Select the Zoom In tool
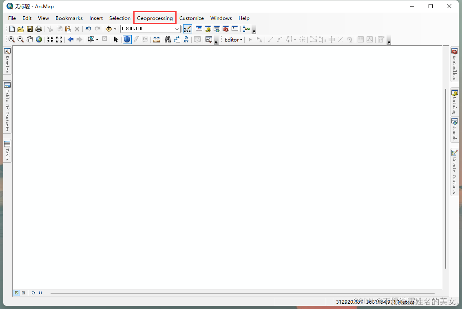This screenshot has height=309, width=462. (x=11, y=39)
